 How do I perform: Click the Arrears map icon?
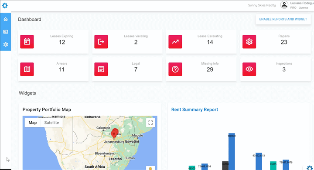27,69
